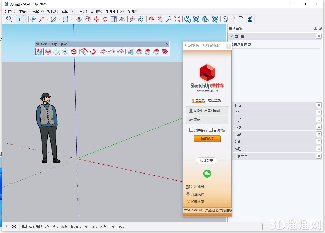Viewport: 325px width, 233px height.
Task: Select the Rectangle shape tool
Action: (x=66, y=19)
